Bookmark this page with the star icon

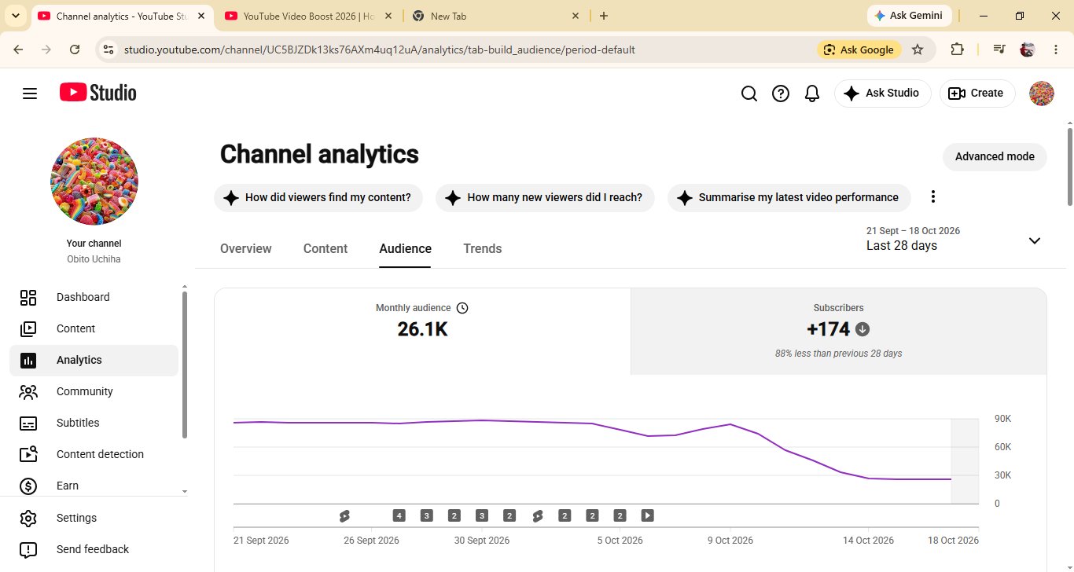pos(918,49)
